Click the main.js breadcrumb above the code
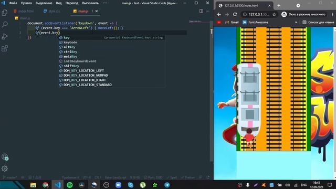Image resolution: width=336 pixels, height=189 pixels. pyautogui.click(x=23, y=18)
